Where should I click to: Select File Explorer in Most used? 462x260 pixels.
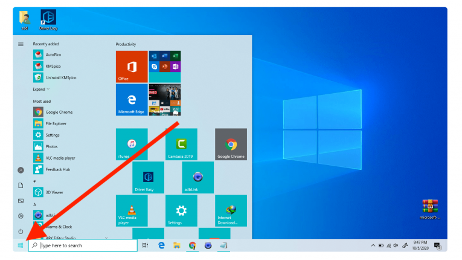coord(56,123)
